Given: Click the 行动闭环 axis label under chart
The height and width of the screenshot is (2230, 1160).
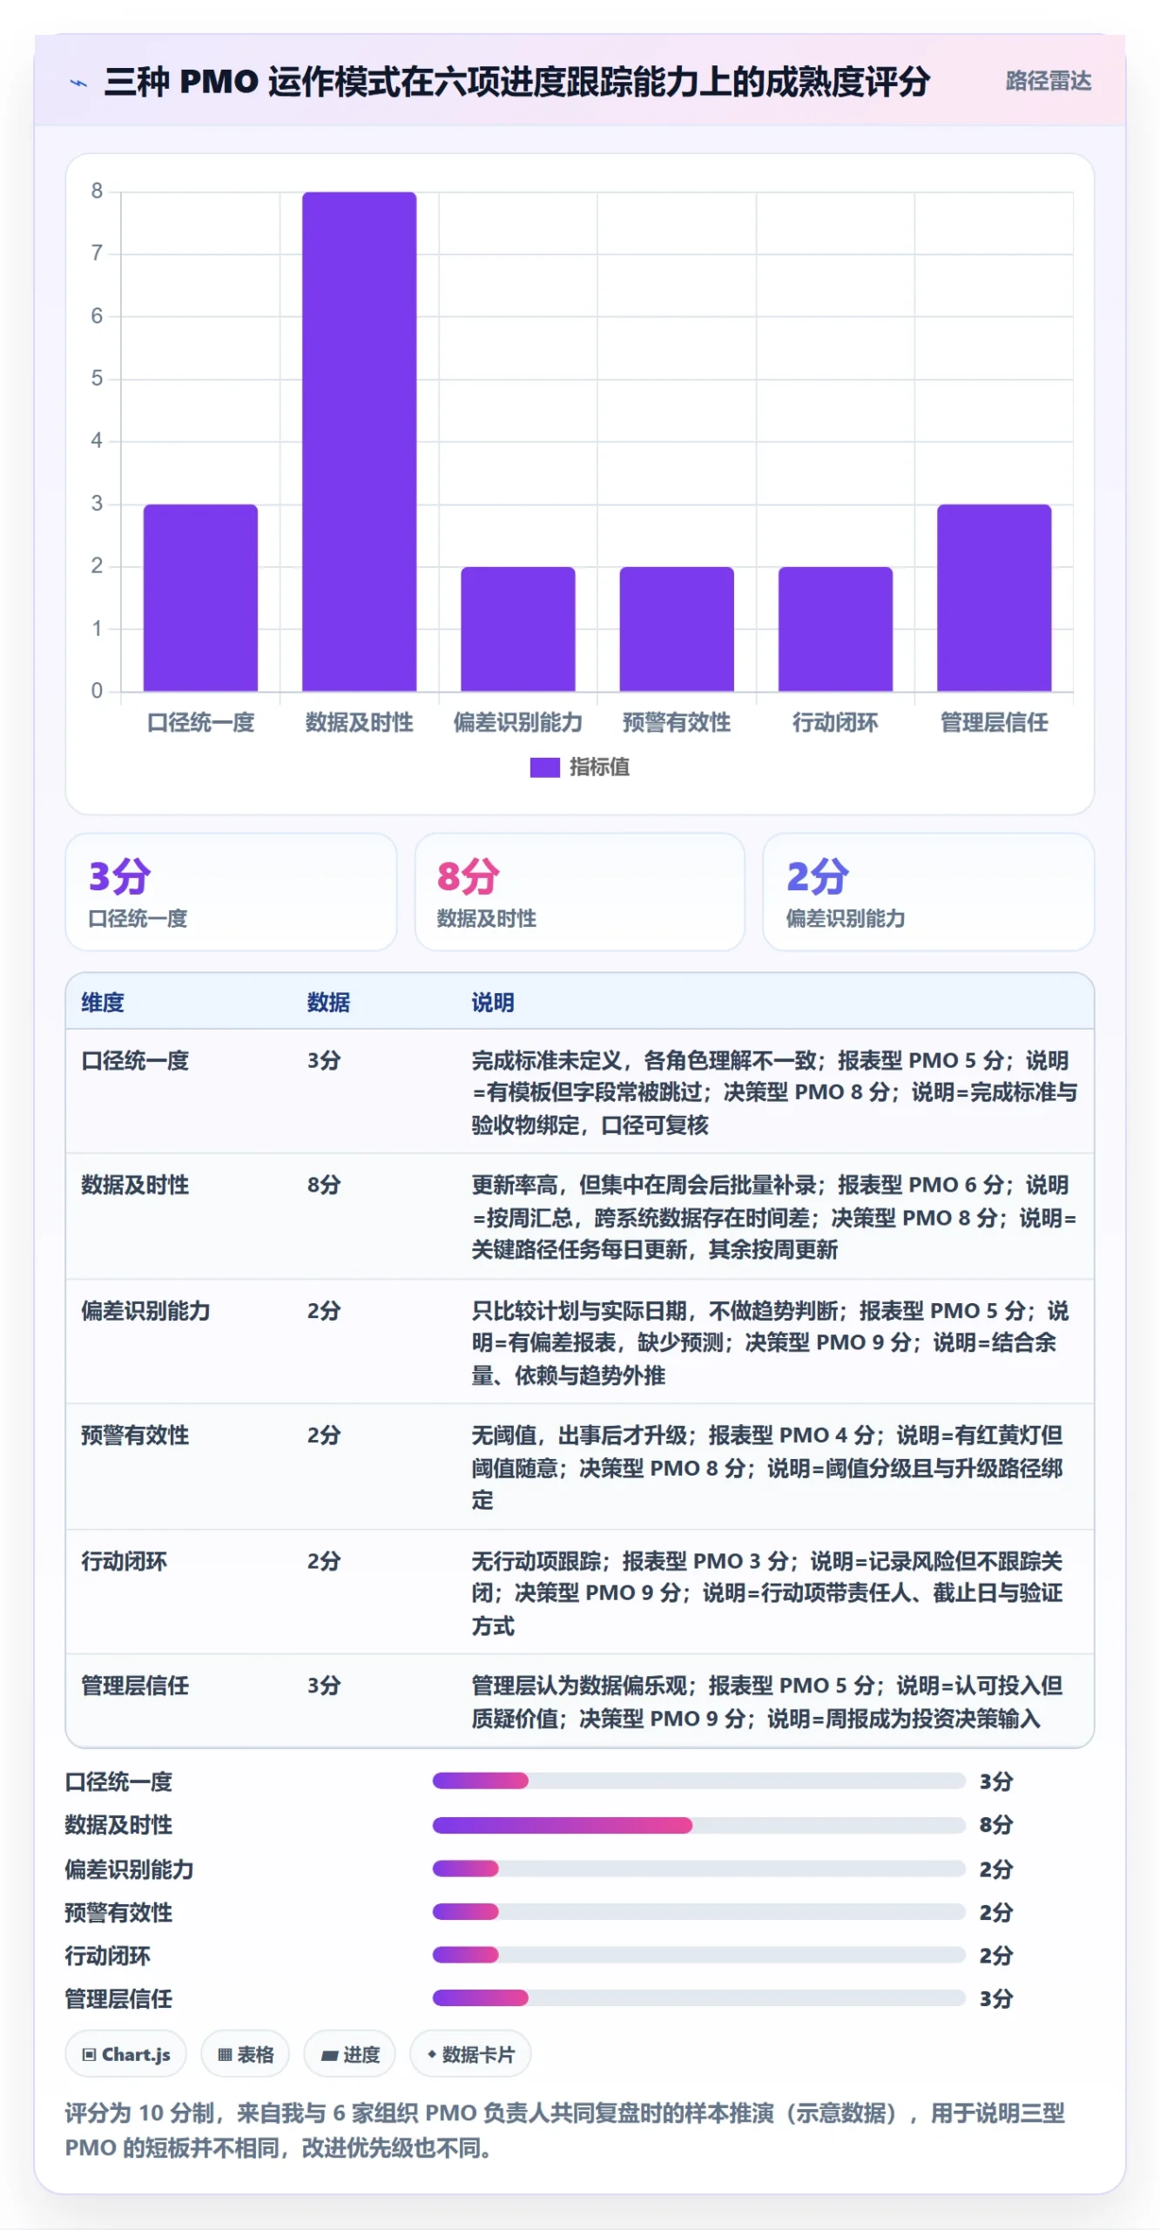Looking at the screenshot, I should (835, 722).
